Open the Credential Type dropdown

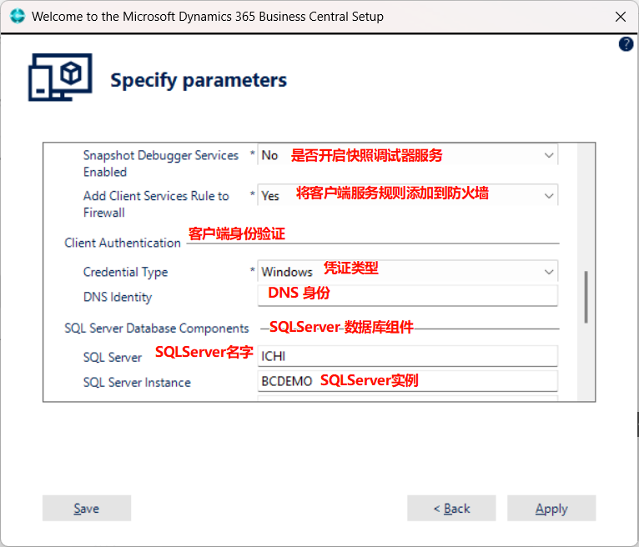point(408,271)
